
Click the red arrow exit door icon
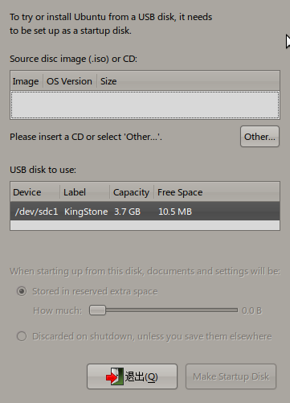(x=115, y=376)
